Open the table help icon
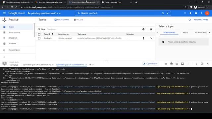 click(143, 29)
